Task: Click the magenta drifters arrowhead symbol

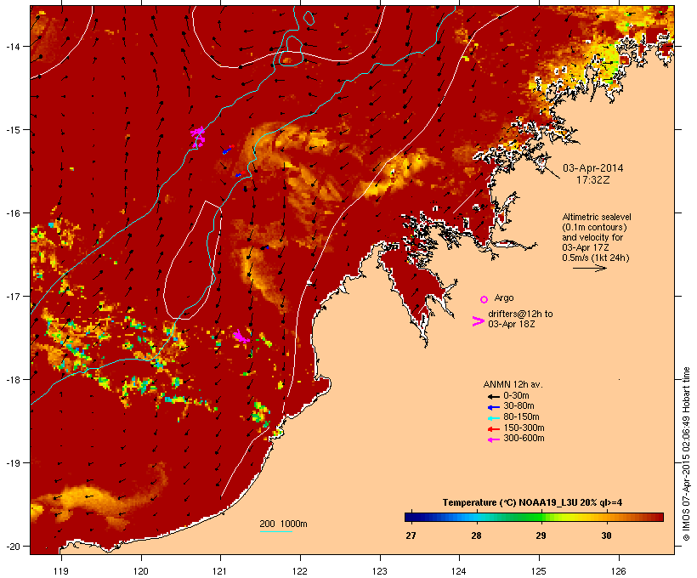Action: [x=479, y=321]
